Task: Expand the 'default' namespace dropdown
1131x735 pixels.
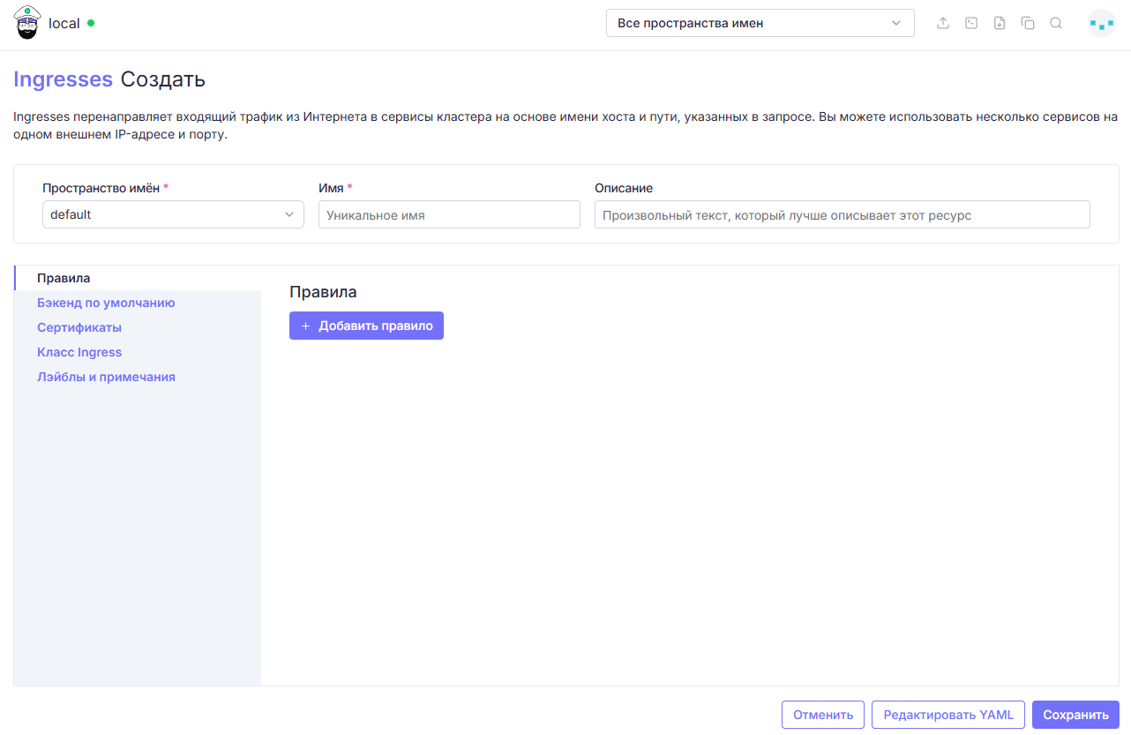Action: 173,214
